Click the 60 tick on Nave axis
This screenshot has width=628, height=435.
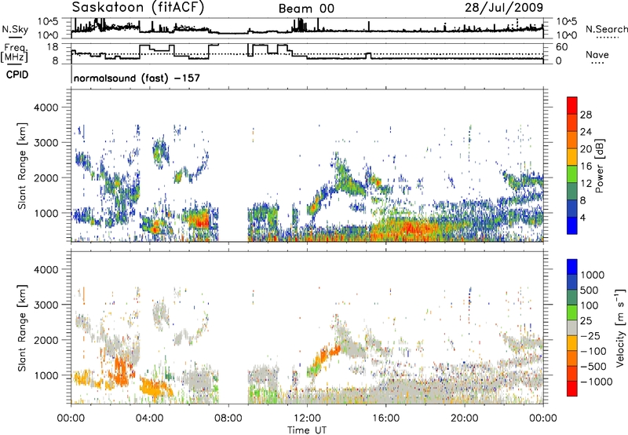[561, 47]
